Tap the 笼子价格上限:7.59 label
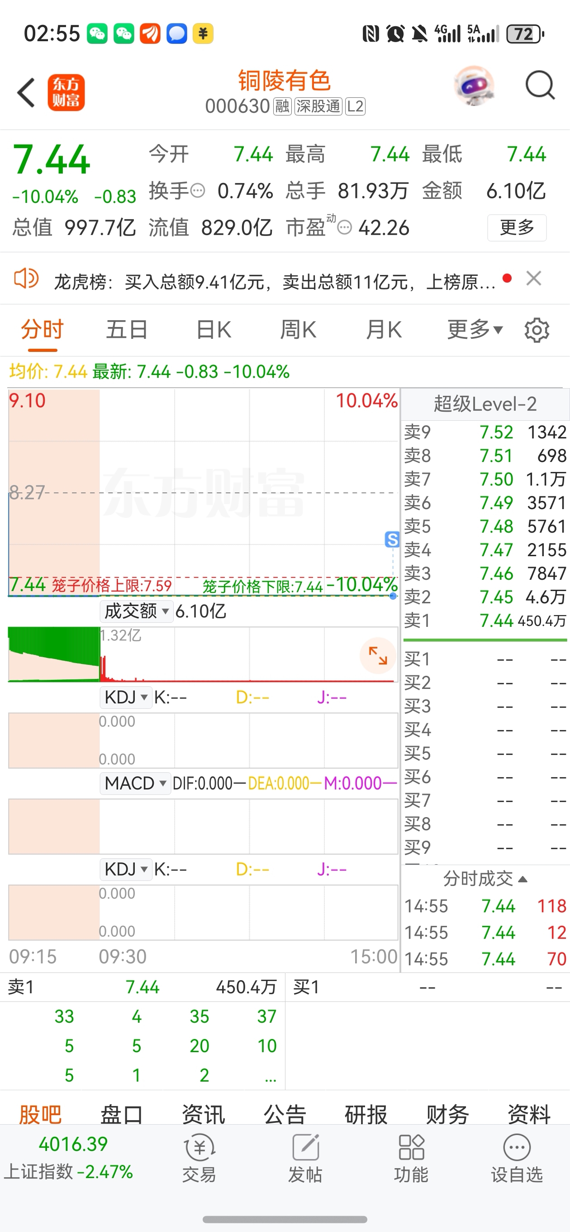The width and height of the screenshot is (570, 1232). (x=112, y=585)
